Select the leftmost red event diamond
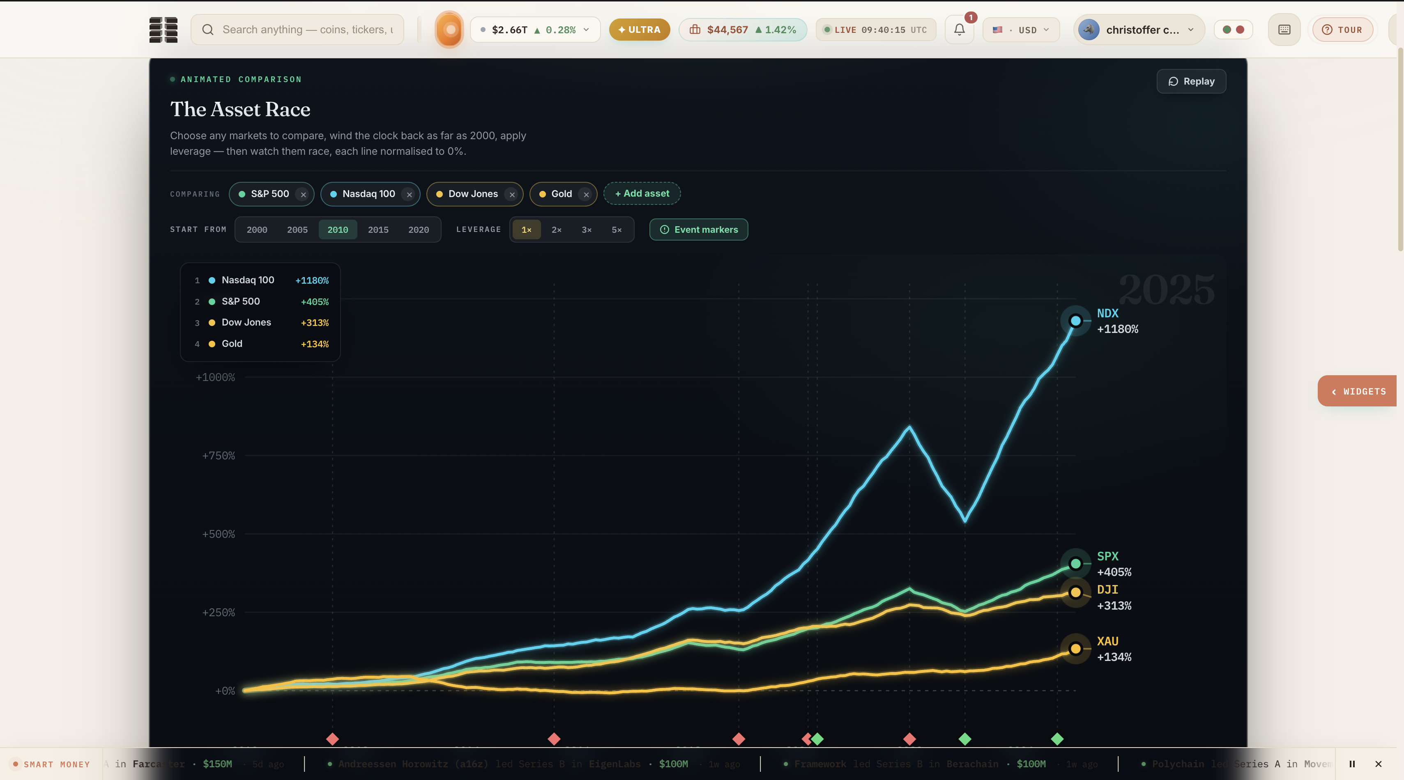Screen dimensions: 1404x780 point(332,739)
